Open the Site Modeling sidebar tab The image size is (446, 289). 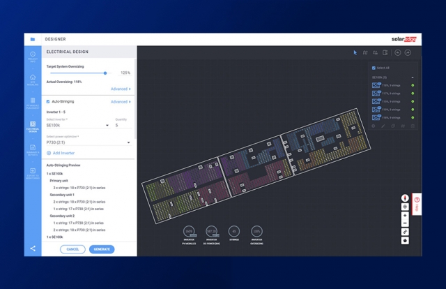click(x=33, y=79)
